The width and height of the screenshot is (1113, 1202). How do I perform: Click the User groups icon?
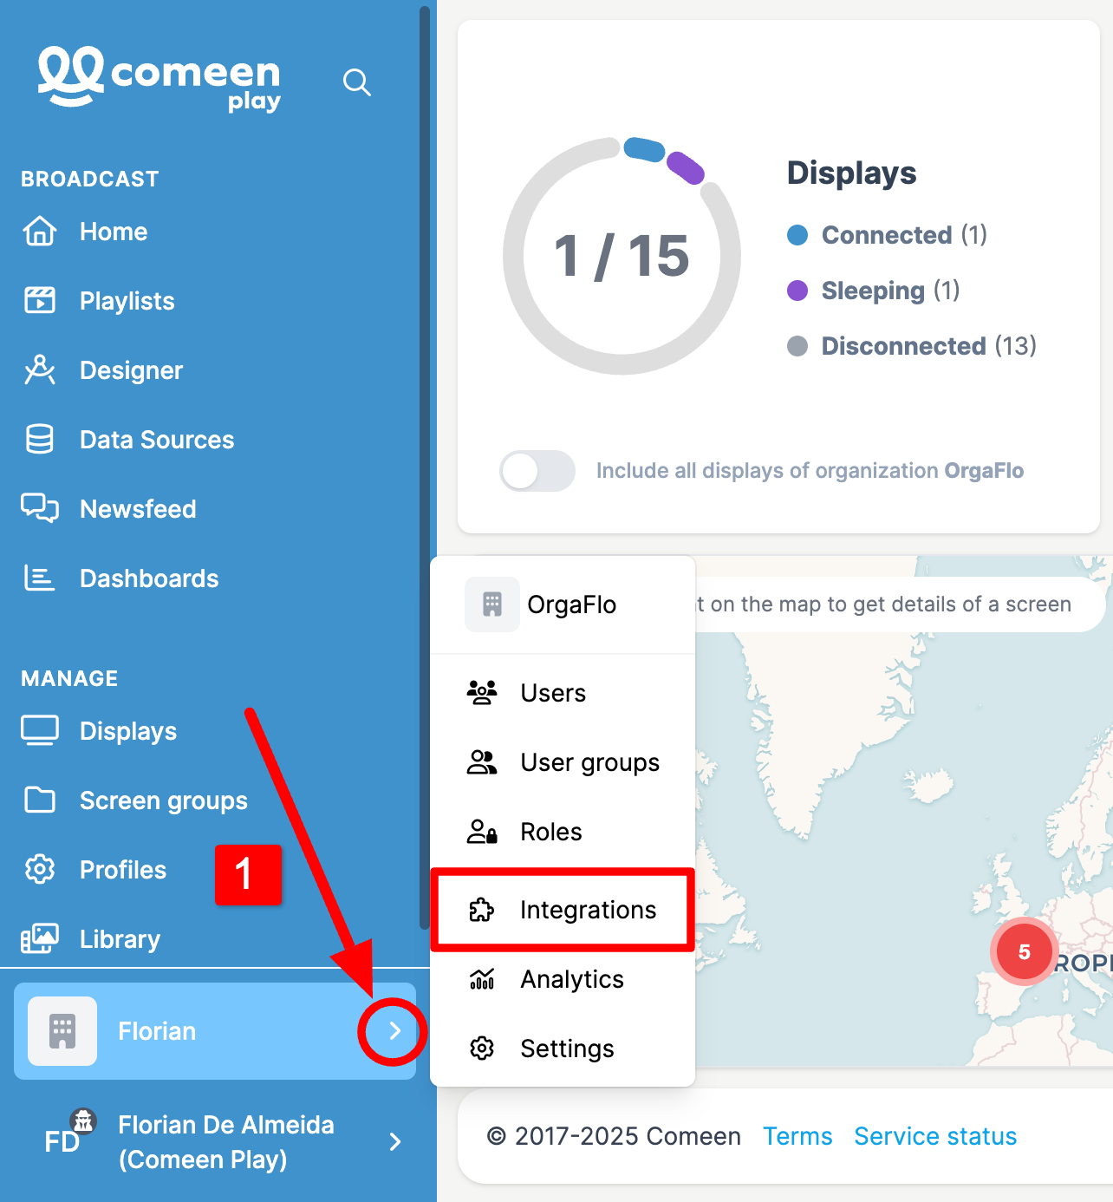pyautogui.click(x=482, y=761)
